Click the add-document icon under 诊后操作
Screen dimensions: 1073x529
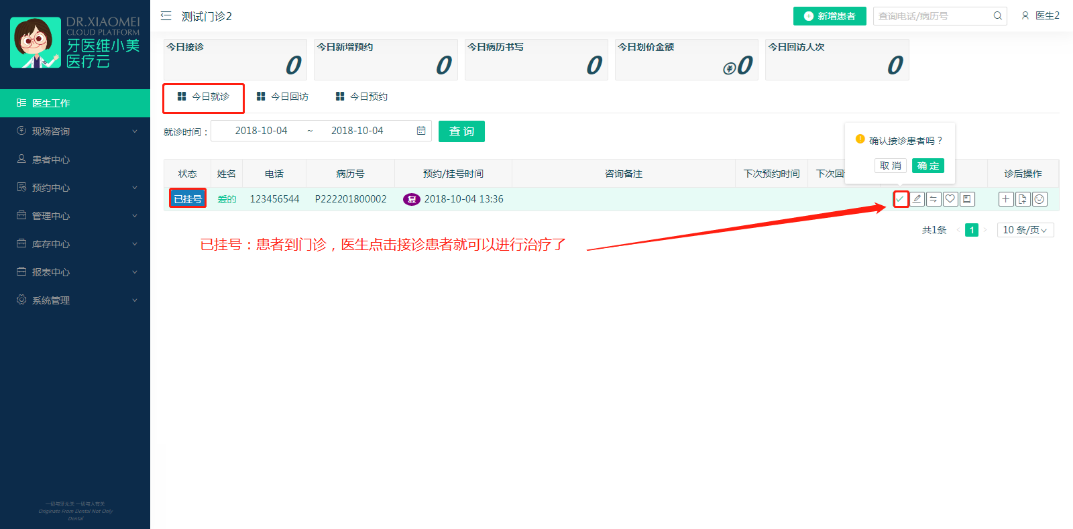(x=1023, y=199)
